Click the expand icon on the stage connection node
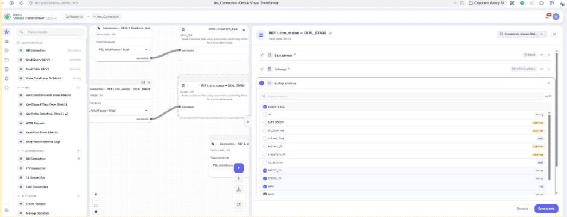The height and width of the screenshot is (217, 567). (143, 82)
